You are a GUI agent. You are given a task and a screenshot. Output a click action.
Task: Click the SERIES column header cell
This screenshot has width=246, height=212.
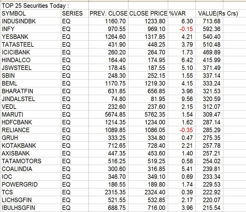tap(72, 13)
